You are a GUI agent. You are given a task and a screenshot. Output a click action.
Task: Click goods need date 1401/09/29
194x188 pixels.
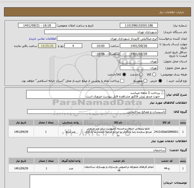click(21, 132)
